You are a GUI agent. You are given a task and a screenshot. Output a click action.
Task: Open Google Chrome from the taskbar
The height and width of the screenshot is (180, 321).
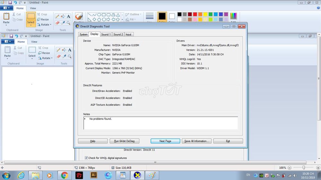(64, 175)
